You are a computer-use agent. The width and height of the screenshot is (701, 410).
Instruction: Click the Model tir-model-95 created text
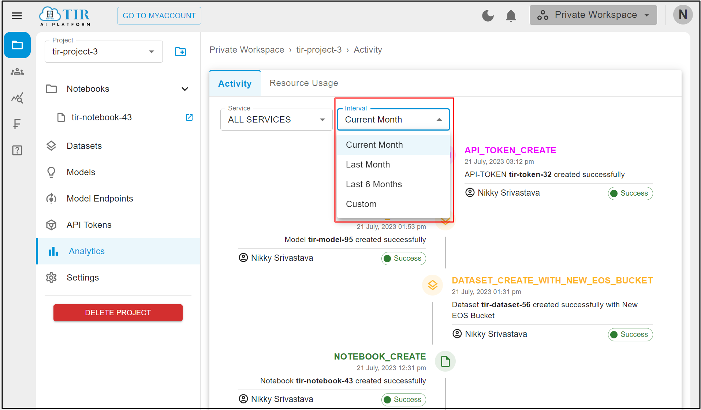pyautogui.click(x=355, y=240)
